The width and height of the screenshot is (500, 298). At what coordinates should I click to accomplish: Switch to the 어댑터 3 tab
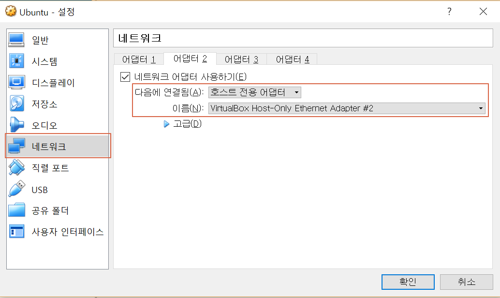pos(241,60)
